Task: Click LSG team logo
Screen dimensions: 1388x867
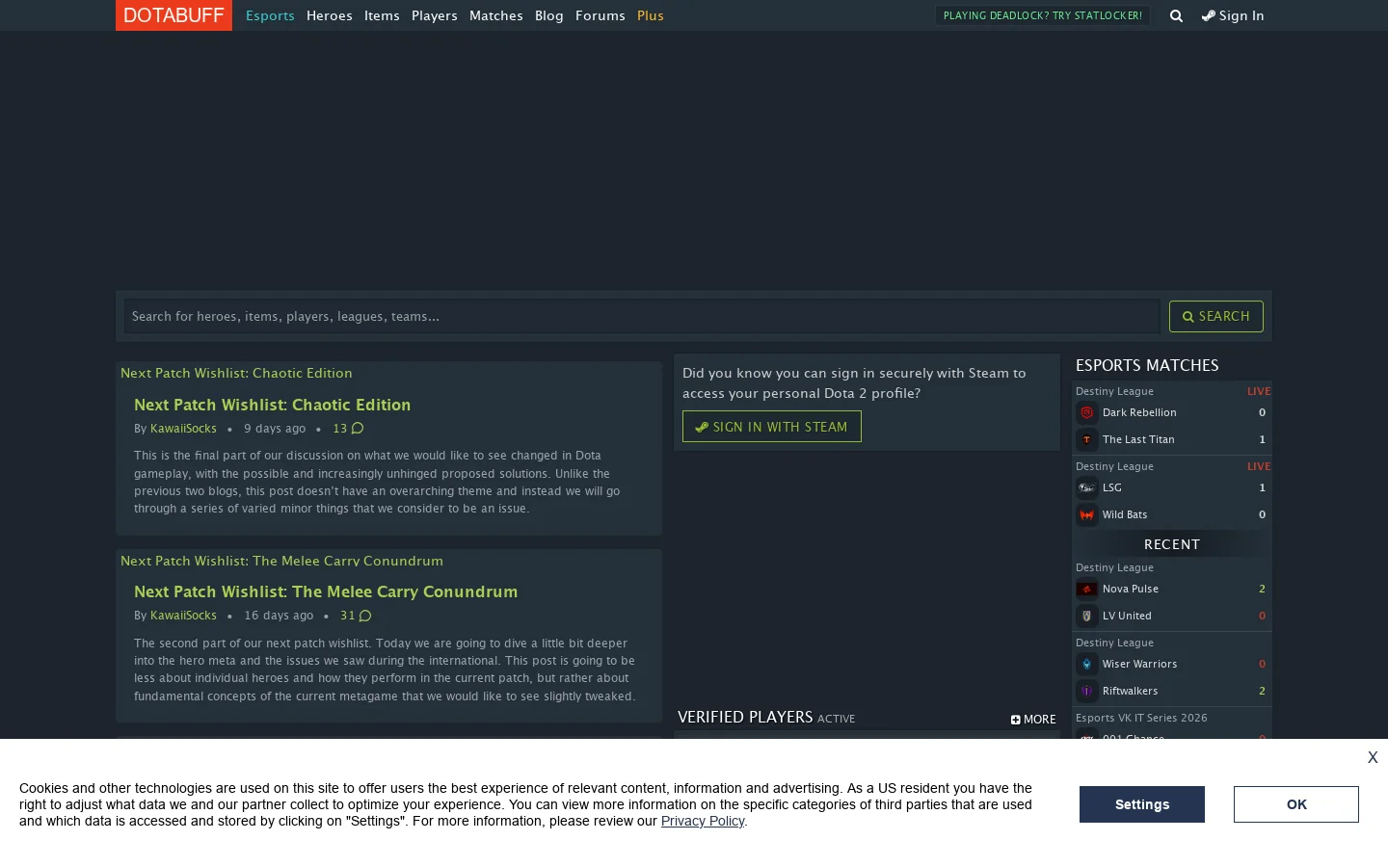Action: 1087,487
